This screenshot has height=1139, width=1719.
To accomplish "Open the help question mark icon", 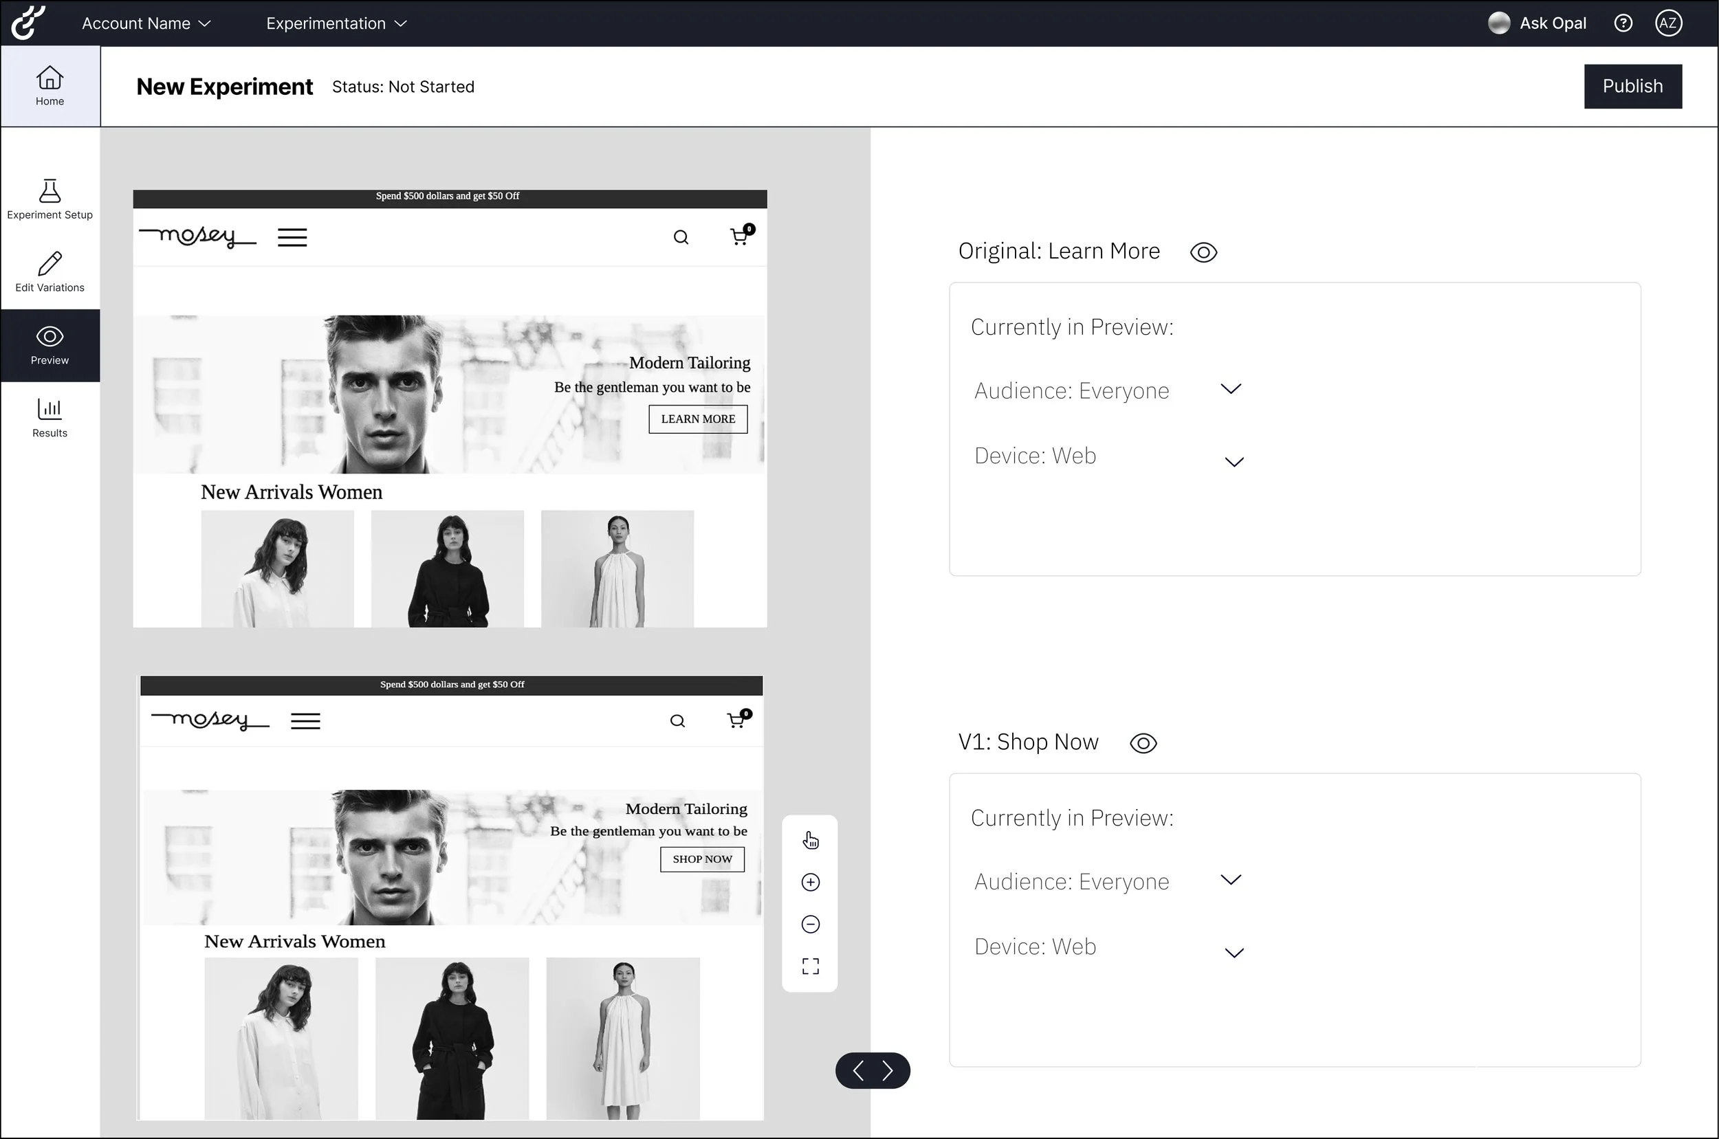I will click(x=1622, y=23).
